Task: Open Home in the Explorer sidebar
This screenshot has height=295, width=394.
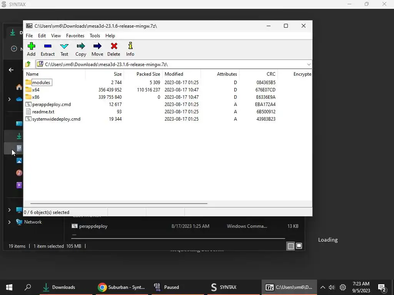Action: [19, 87]
